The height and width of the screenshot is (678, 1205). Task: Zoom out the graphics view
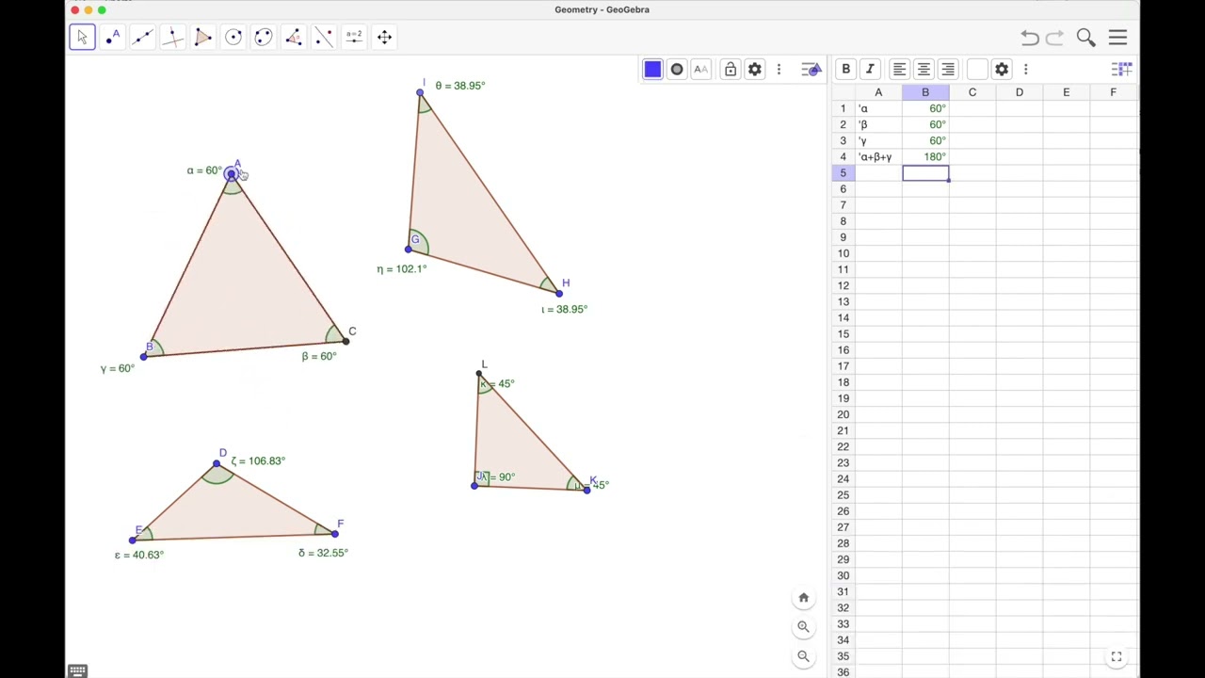tap(804, 656)
